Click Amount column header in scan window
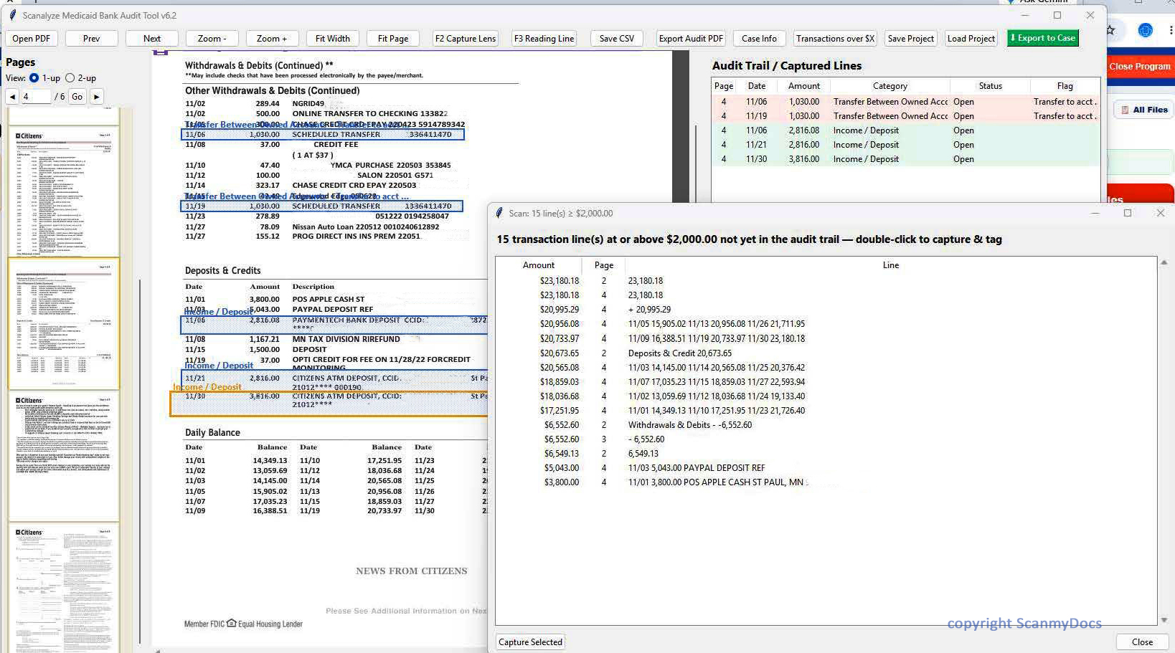 [538, 265]
